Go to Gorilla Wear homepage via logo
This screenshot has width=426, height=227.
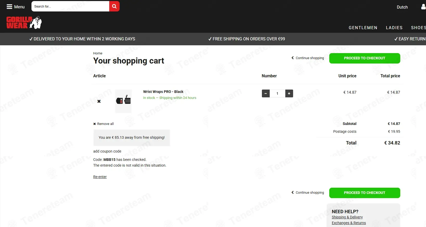point(24,22)
